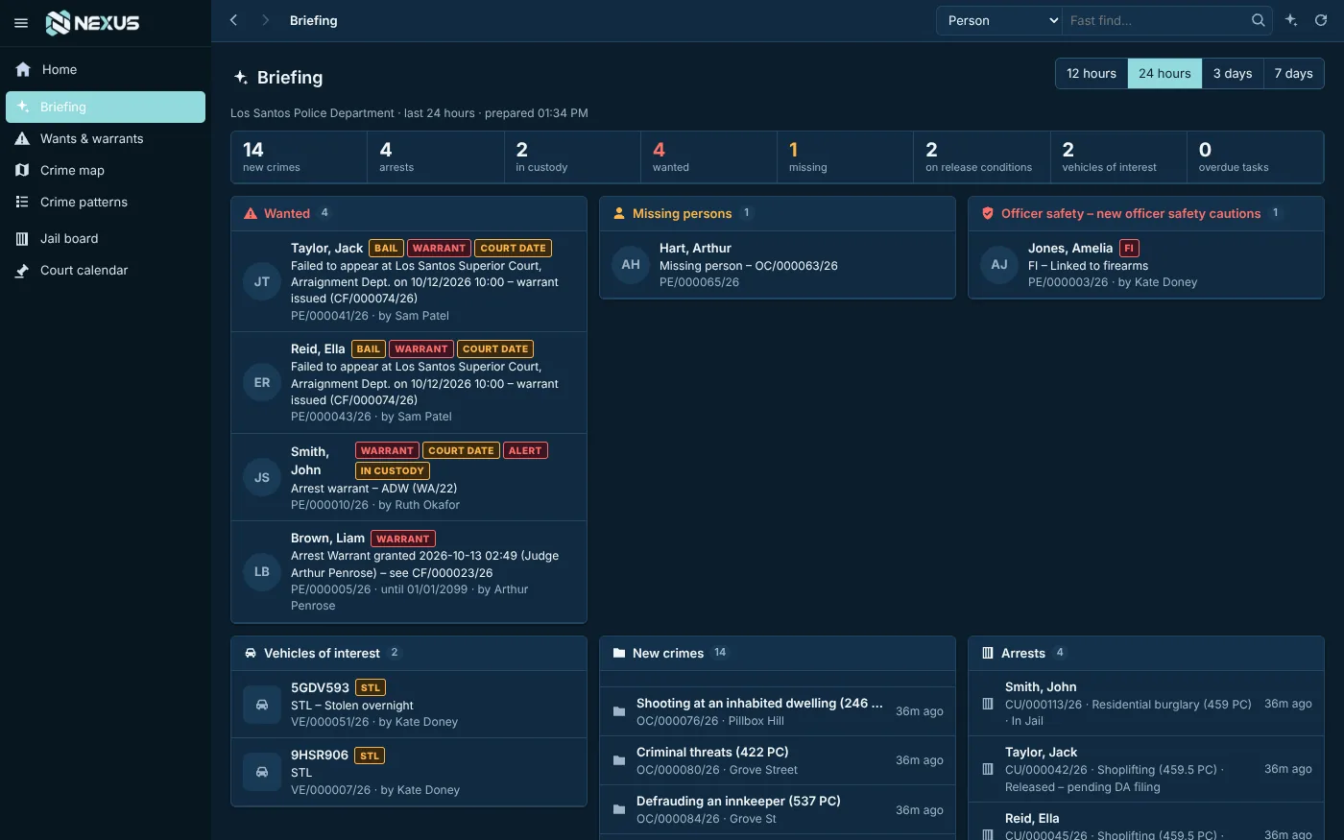Click the folder icon beside Criminal threats
Viewport: 1344px width, 840px height.
619,760
